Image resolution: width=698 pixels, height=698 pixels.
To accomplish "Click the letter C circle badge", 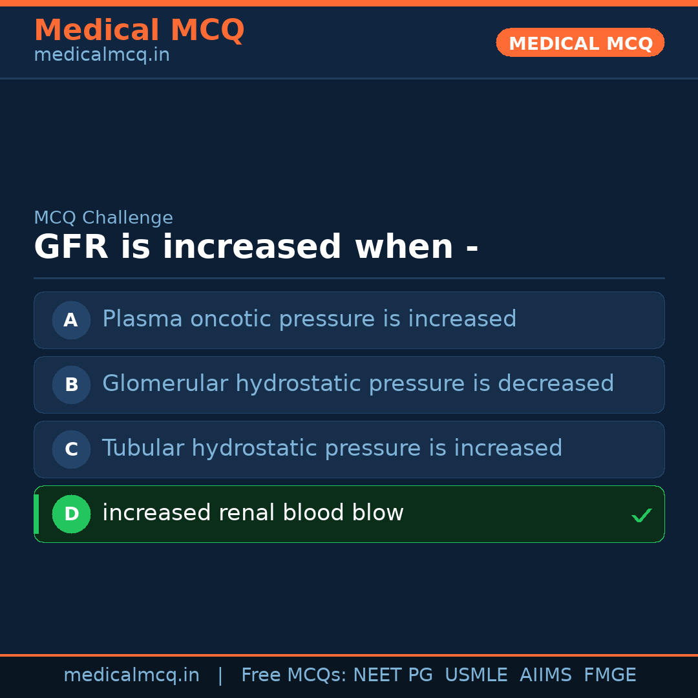I will [71, 449].
